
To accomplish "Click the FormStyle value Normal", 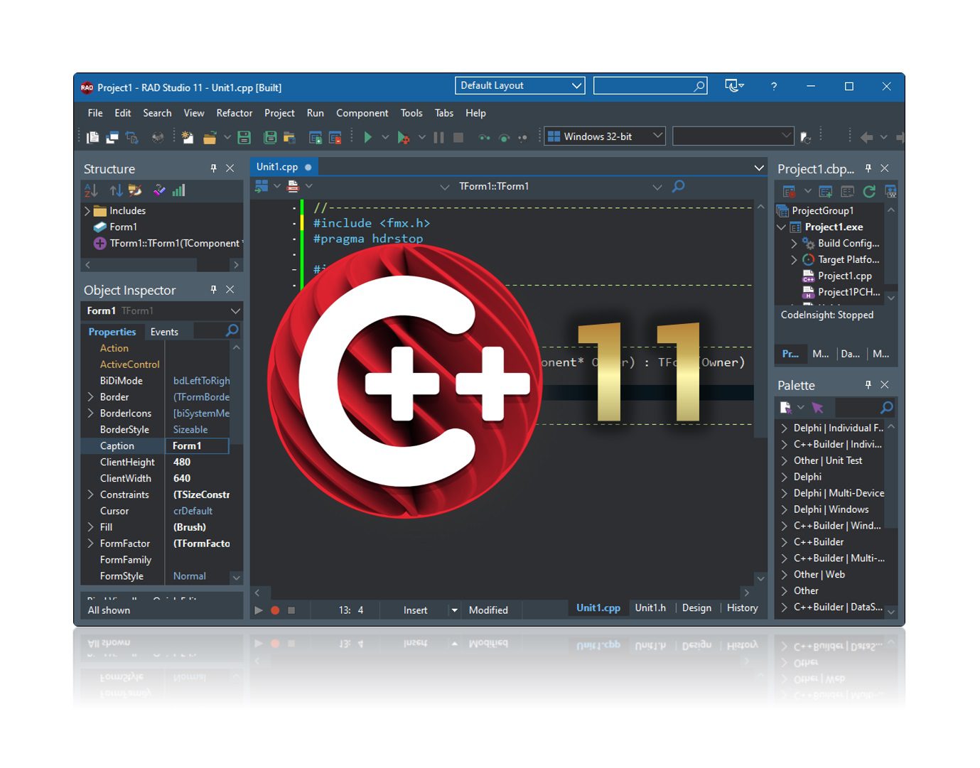I will pyautogui.click(x=190, y=576).
